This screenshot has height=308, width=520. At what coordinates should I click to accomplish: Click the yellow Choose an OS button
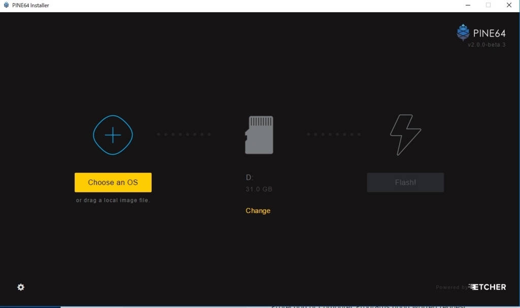click(113, 182)
